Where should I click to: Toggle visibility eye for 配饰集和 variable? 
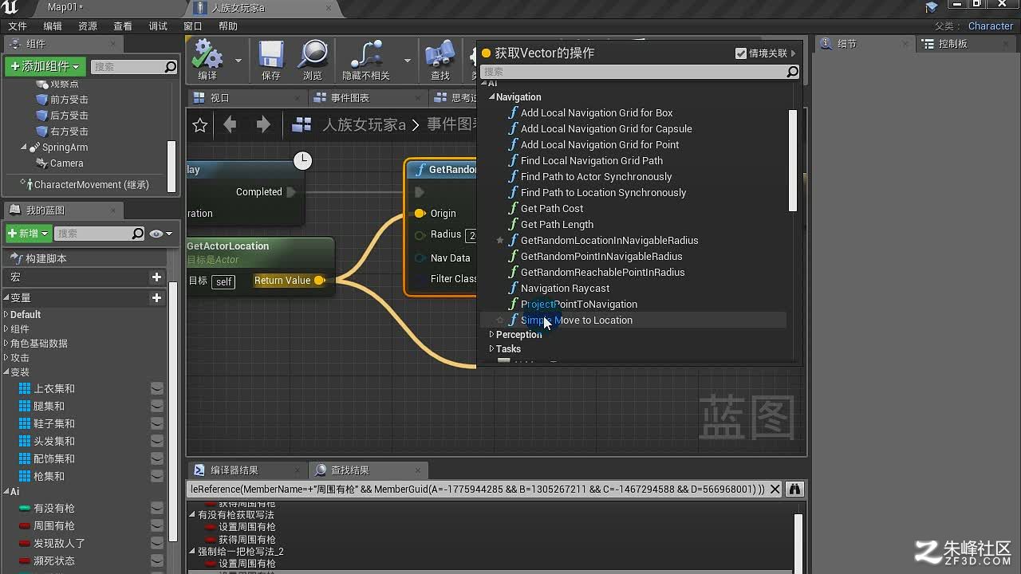pyautogui.click(x=157, y=458)
